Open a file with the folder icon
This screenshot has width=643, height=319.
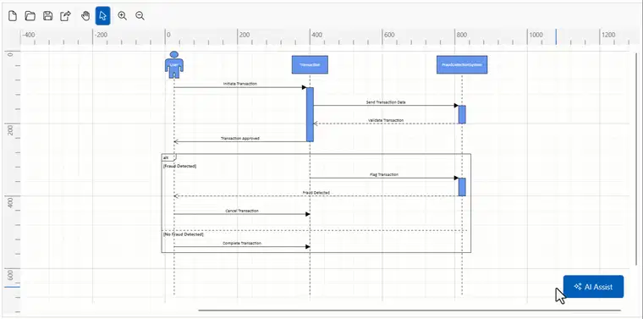click(30, 16)
